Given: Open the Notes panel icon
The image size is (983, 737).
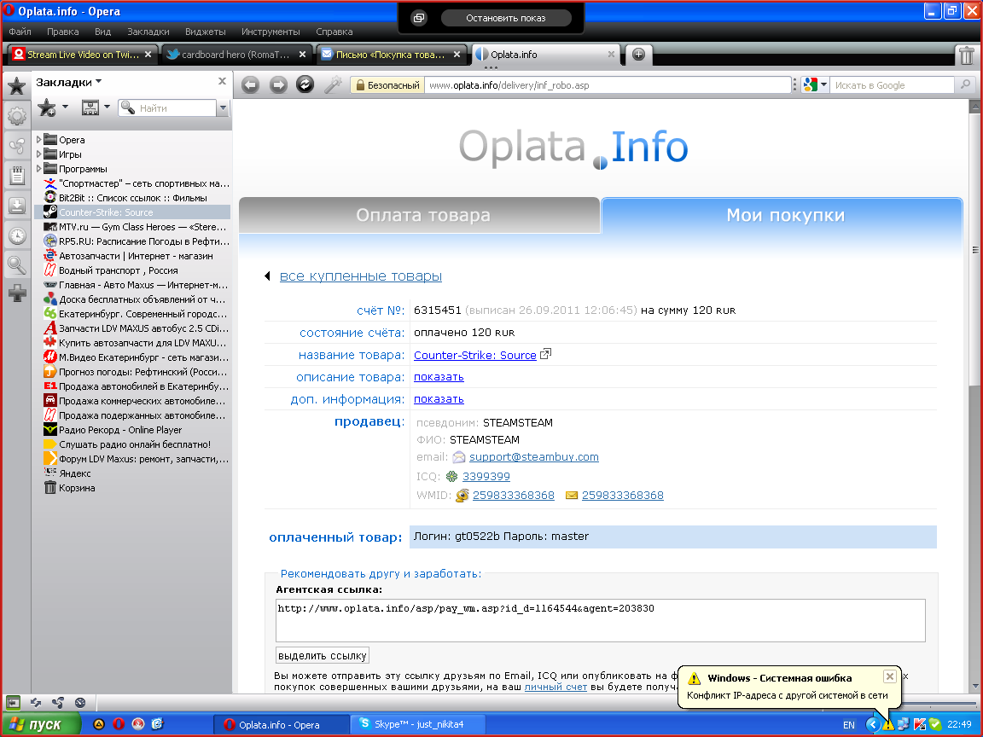Looking at the screenshot, I should pyautogui.click(x=17, y=176).
